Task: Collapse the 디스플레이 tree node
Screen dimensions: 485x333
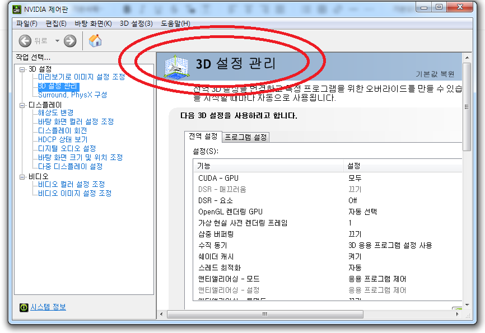Action: coord(22,105)
